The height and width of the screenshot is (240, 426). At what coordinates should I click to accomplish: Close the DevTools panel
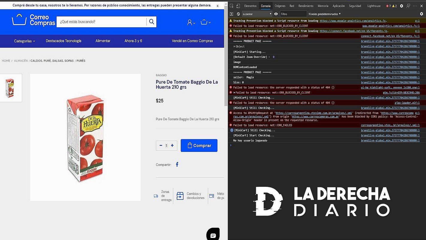pos(422,6)
